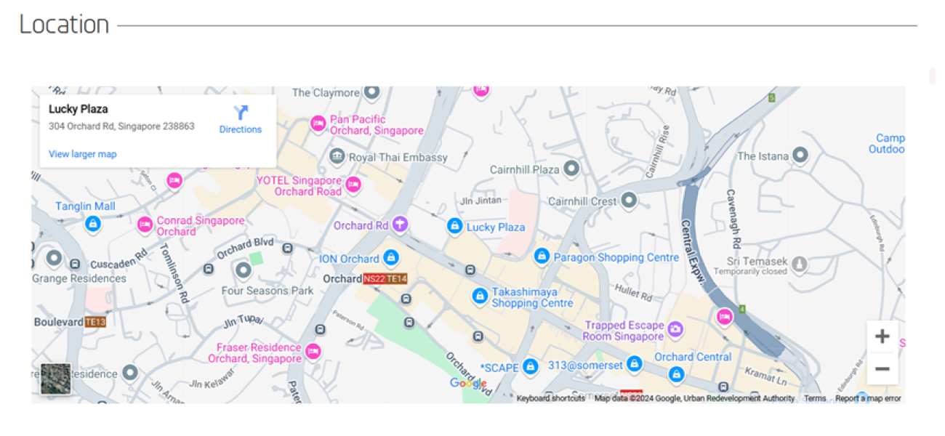
Task: Select the Tanglin Mall shopping pin
Action: pyautogui.click(x=93, y=225)
